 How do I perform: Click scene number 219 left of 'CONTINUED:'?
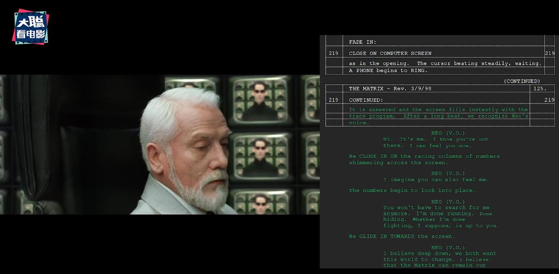333,100
